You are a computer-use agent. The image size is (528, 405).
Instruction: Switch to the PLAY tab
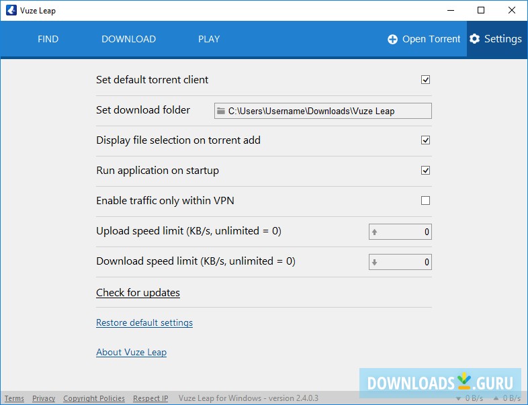click(x=209, y=39)
